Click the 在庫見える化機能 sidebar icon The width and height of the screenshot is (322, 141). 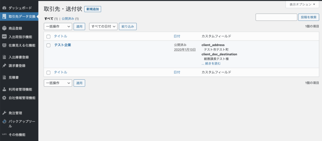pos(4,45)
